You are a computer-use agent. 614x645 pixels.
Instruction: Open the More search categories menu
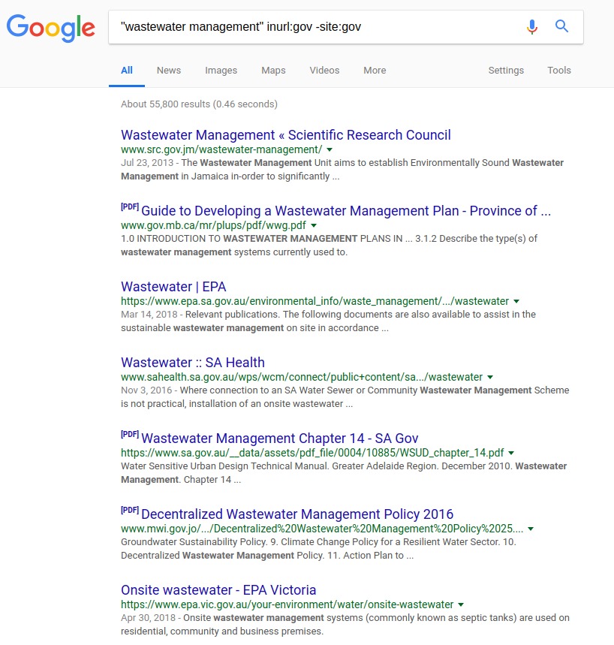(x=375, y=71)
